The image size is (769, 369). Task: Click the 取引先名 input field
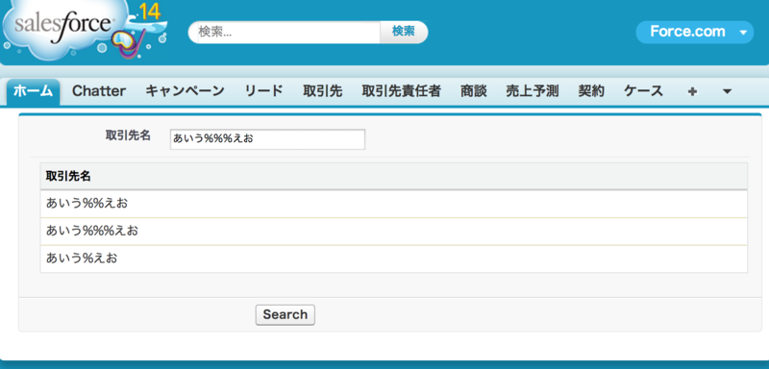click(x=267, y=139)
